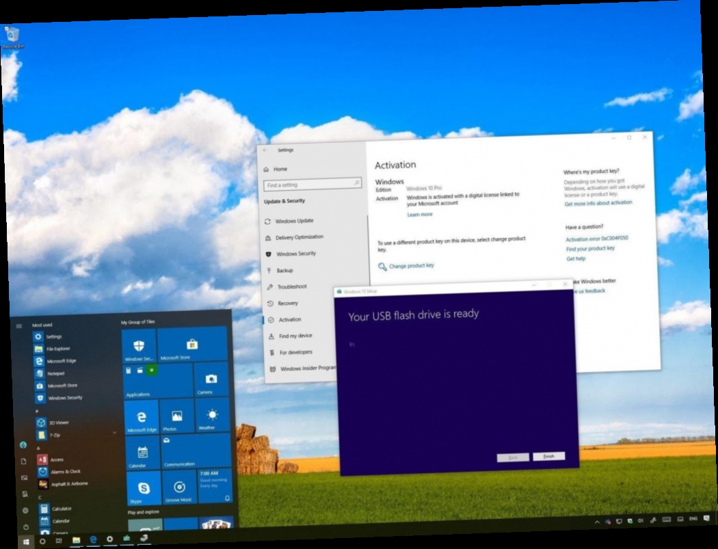Open the Settings gear on the taskbar

click(x=109, y=539)
